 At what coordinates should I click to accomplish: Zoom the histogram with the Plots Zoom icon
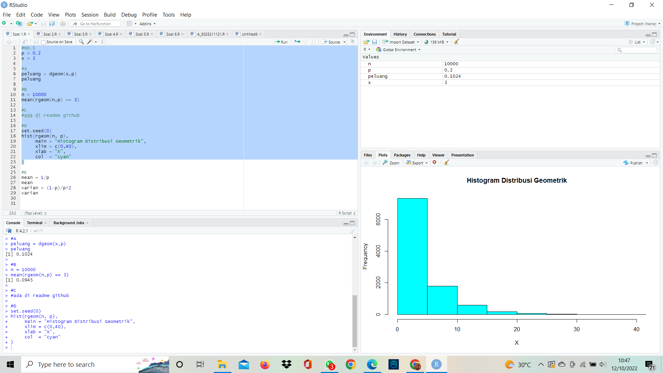391,162
